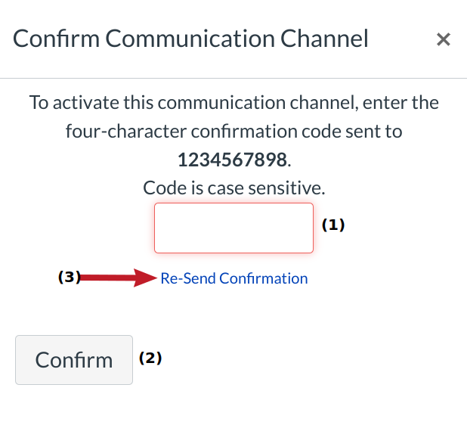
Task: Click the arrowhead next to Re-Send Confirmation
Action: click(x=147, y=278)
